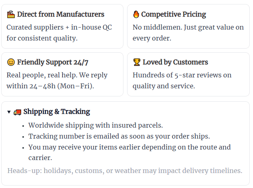Click the delivery truck icon
Image resolution: width=253 pixels, height=188 pixels.
pyautogui.click(x=17, y=112)
